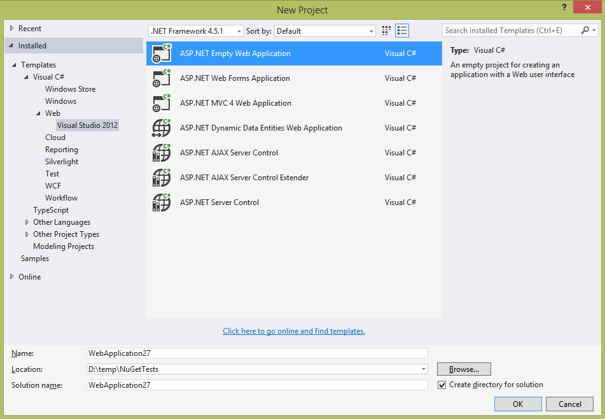Open the Location path dropdown arrow
The width and height of the screenshot is (605, 419).
pos(424,369)
